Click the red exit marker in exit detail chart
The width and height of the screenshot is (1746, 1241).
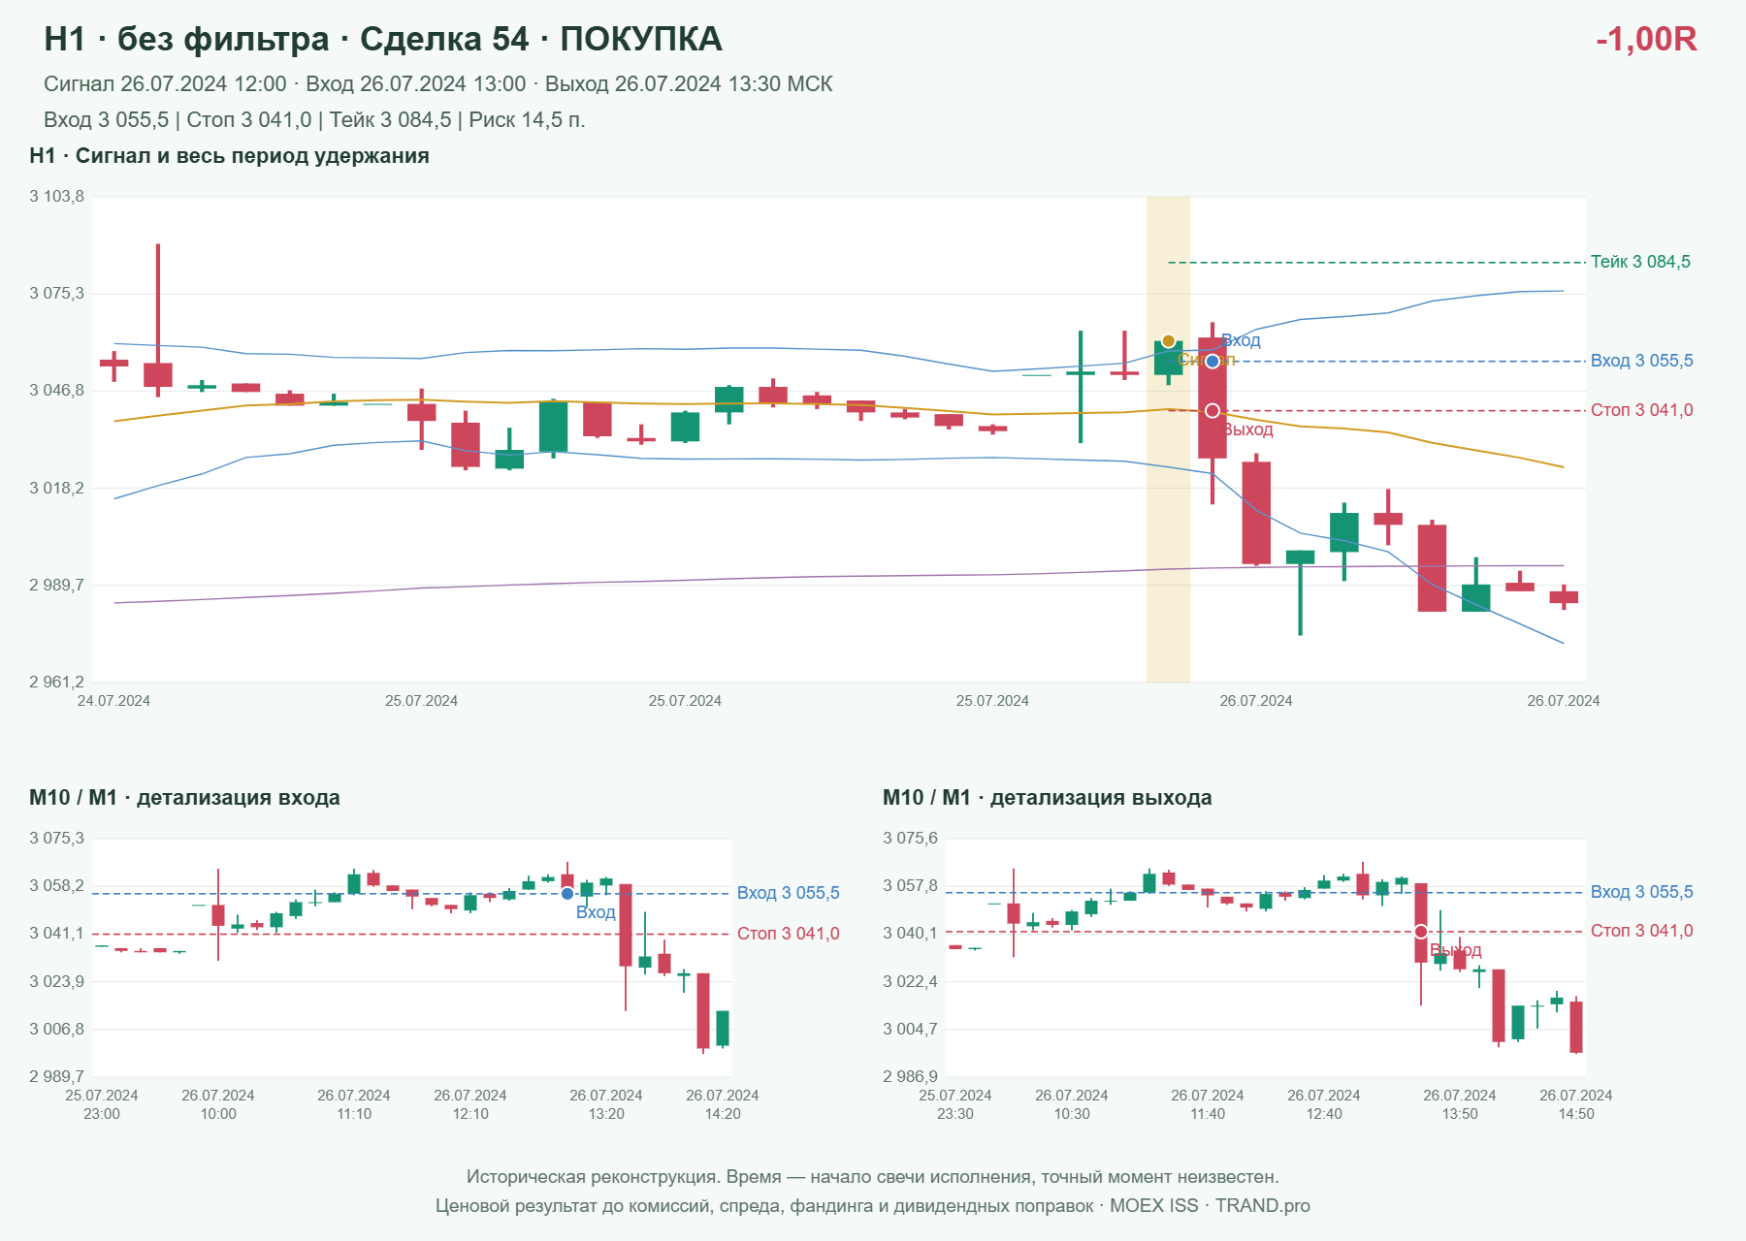pyautogui.click(x=1421, y=932)
